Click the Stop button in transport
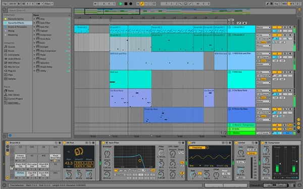 [126, 4]
